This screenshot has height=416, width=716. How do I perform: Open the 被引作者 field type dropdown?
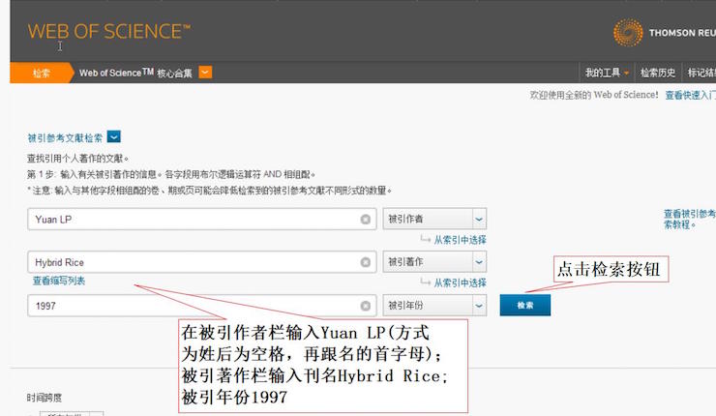pyautogui.click(x=434, y=220)
